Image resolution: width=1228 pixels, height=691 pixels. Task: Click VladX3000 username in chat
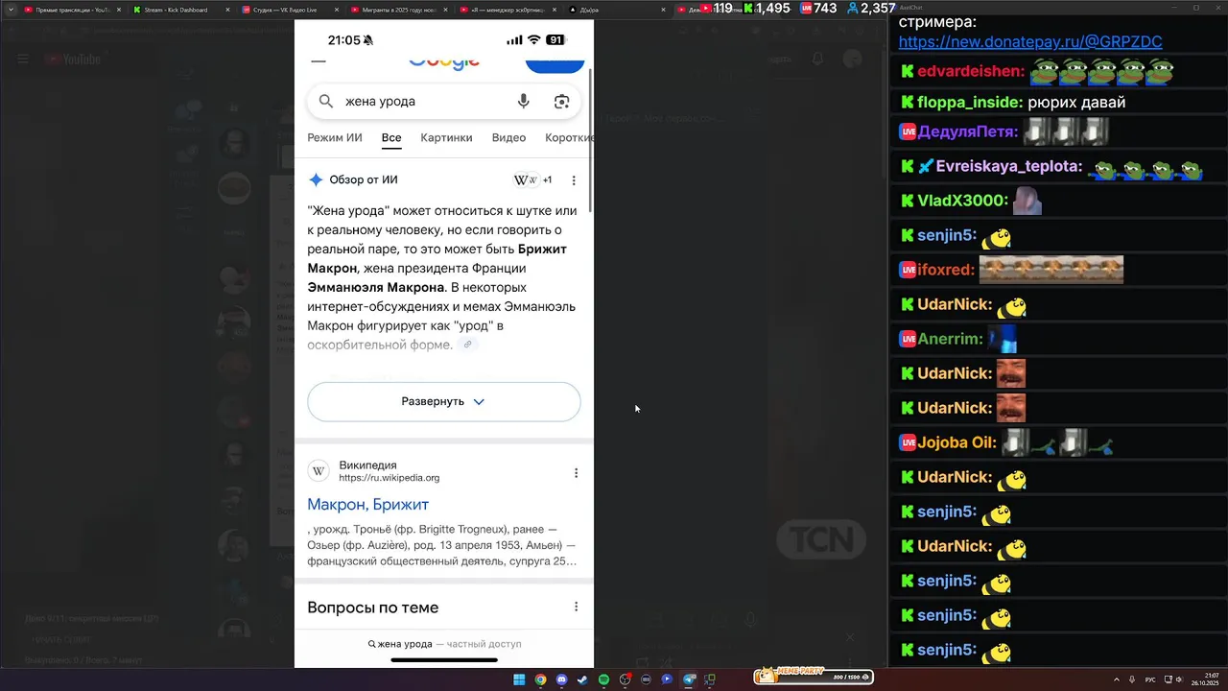963,201
